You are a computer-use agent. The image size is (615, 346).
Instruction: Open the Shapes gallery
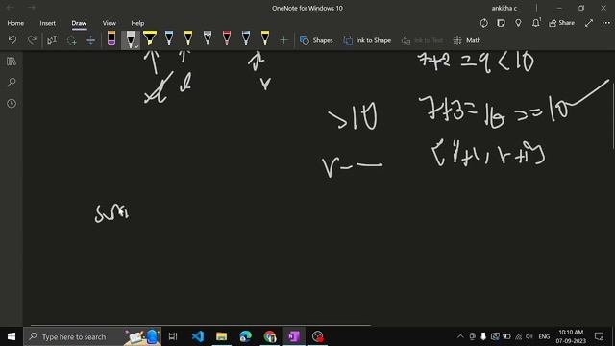click(x=316, y=40)
